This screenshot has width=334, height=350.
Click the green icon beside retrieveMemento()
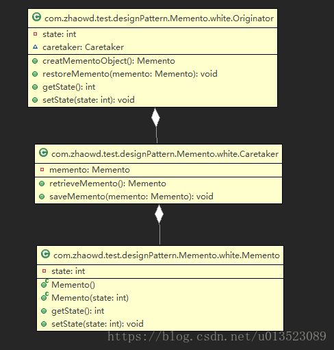pyautogui.click(x=42, y=184)
